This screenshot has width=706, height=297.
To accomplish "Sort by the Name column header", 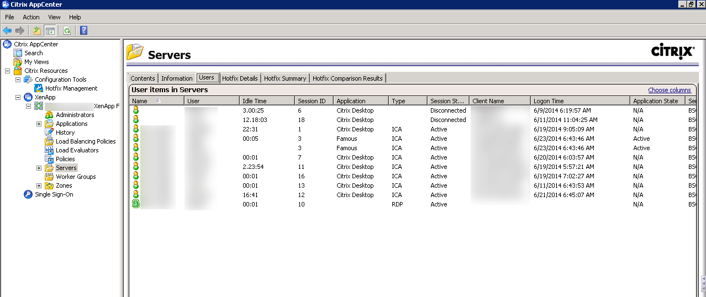I will pos(157,101).
